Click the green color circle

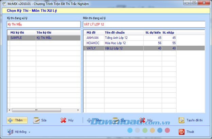(x=145, y=130)
